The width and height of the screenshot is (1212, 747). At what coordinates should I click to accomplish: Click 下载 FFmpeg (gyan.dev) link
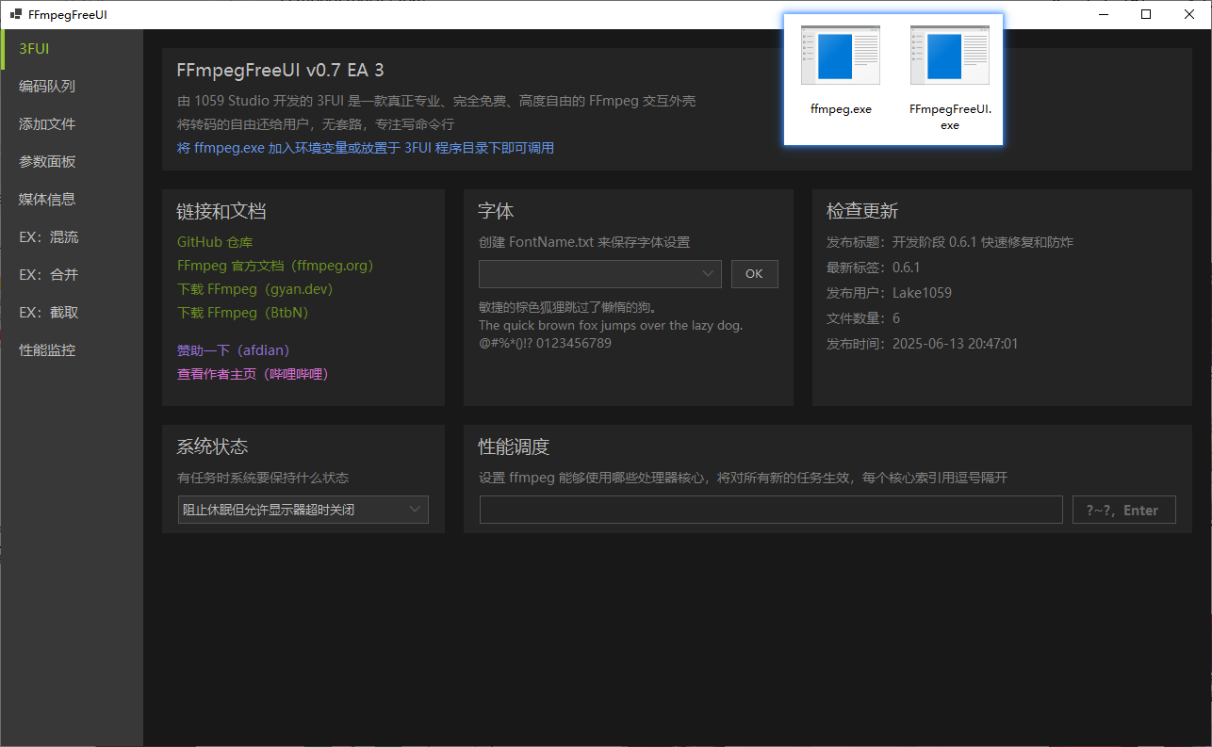255,289
